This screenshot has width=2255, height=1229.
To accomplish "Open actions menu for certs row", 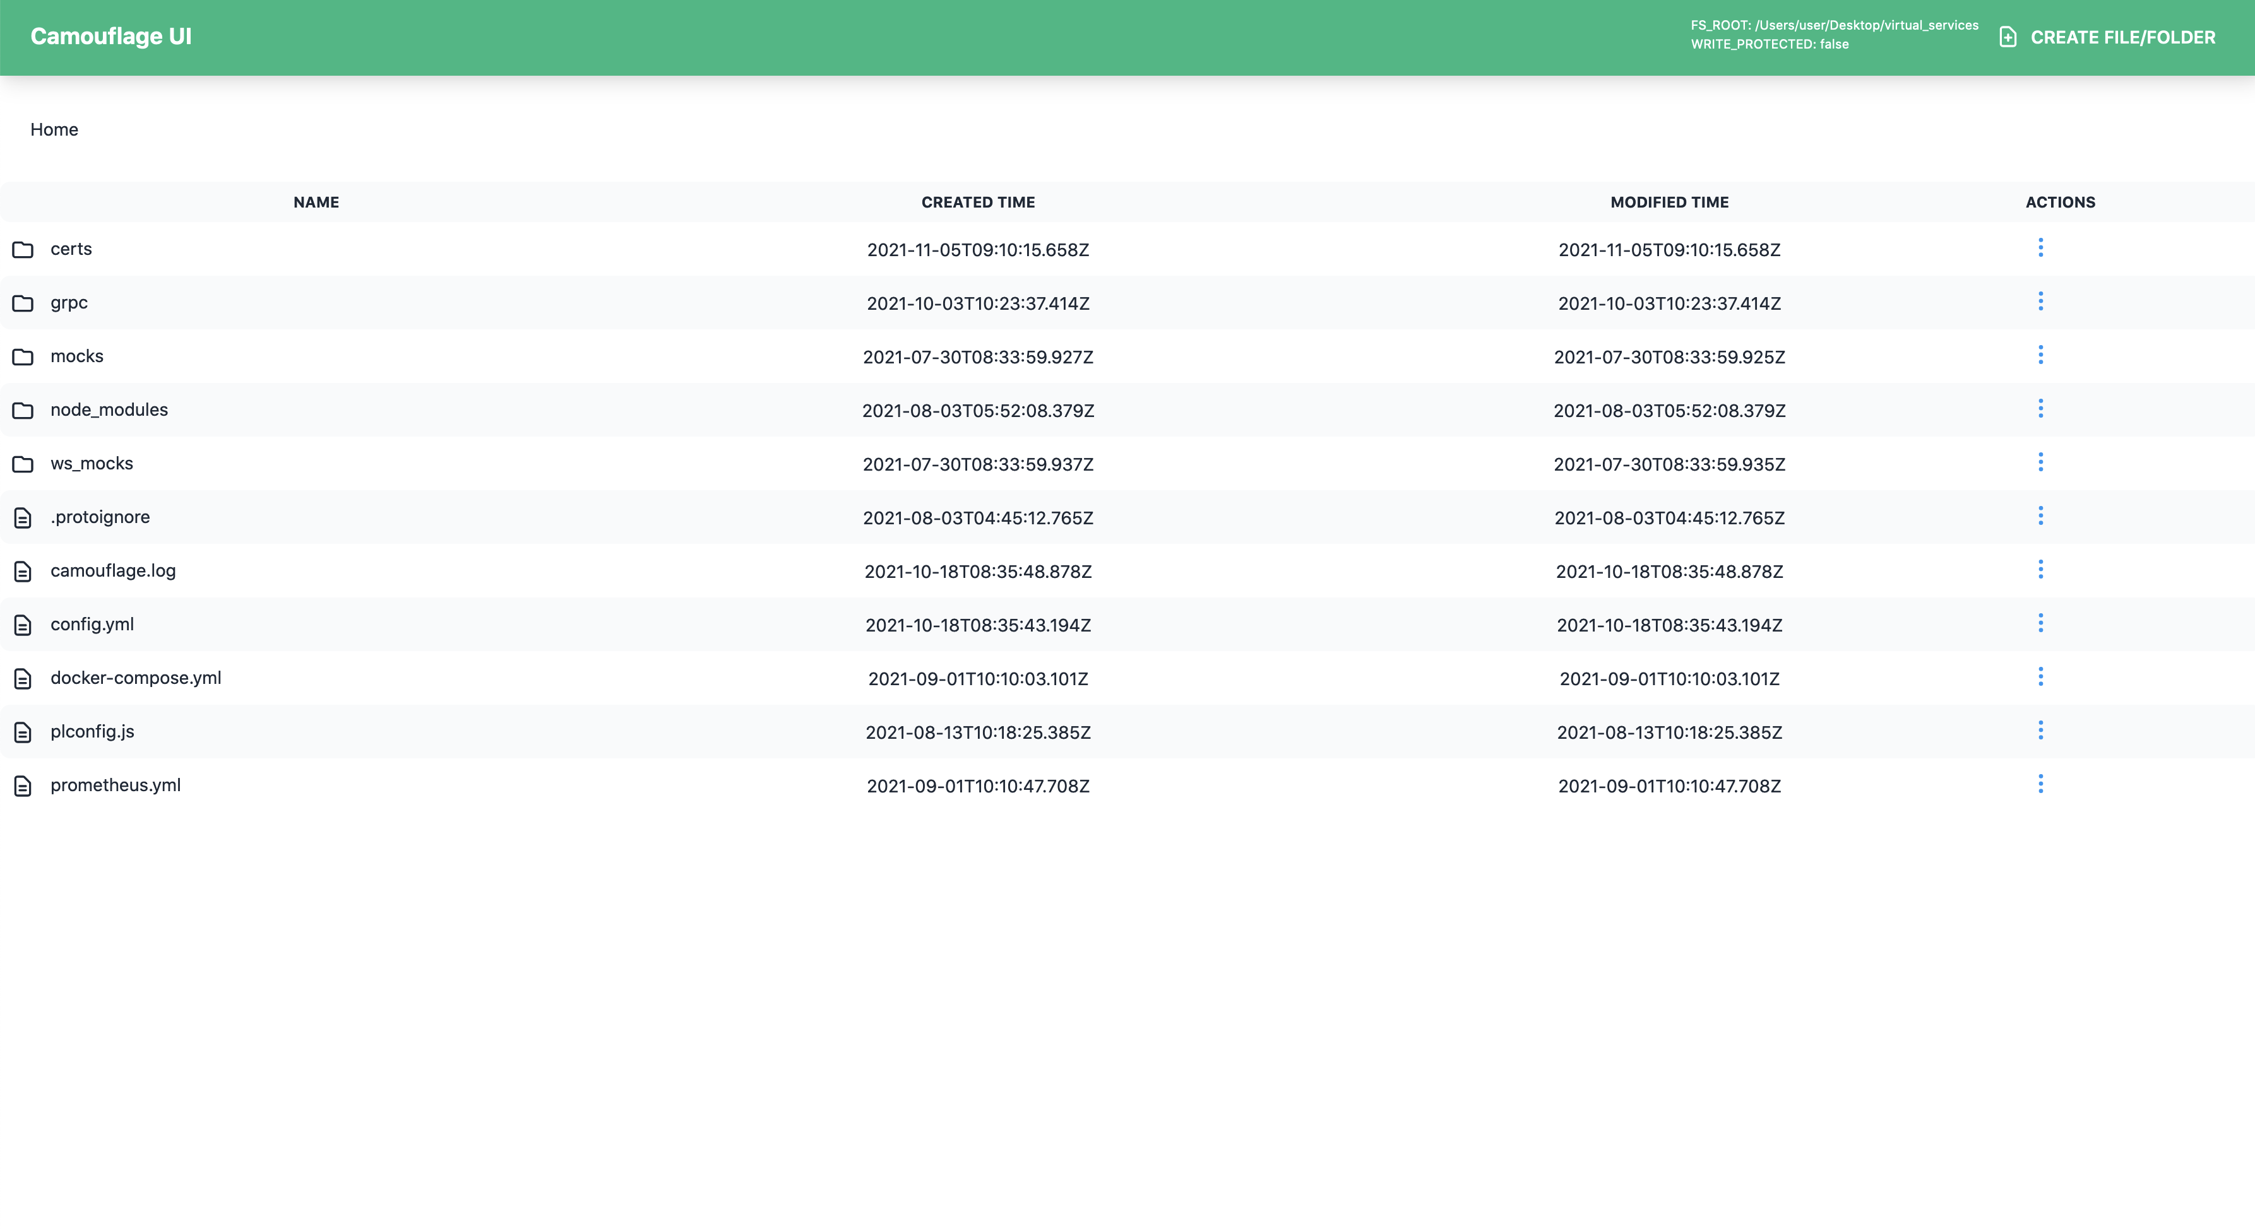I will coord(2040,249).
